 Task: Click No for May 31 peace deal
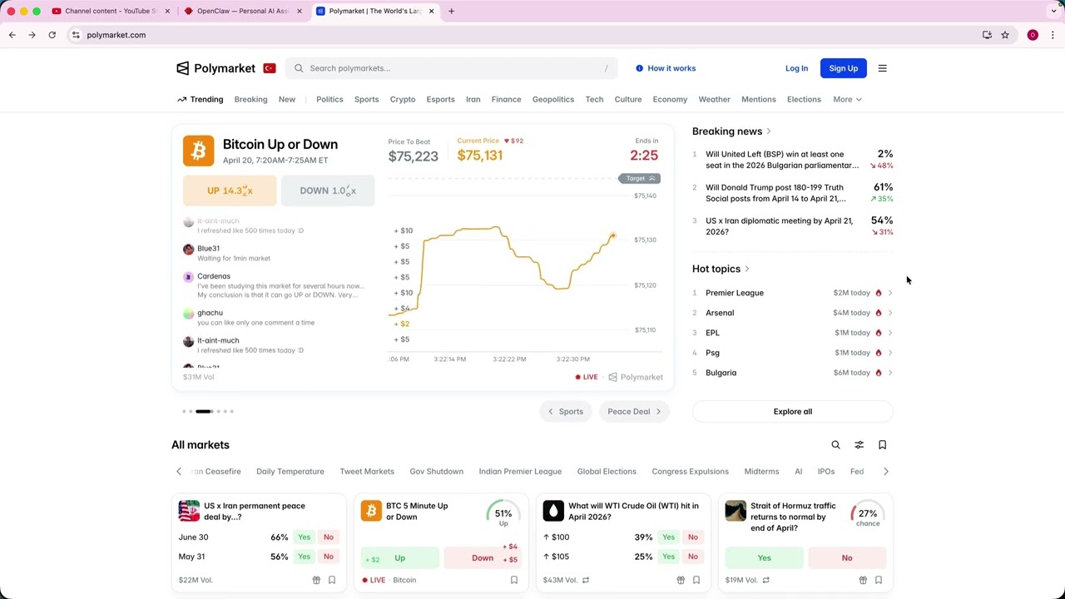[x=329, y=557]
